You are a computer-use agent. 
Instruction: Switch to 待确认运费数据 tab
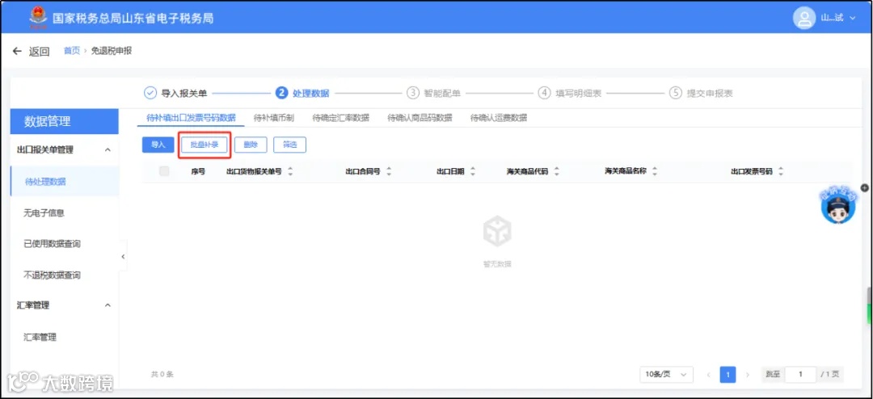pos(498,118)
